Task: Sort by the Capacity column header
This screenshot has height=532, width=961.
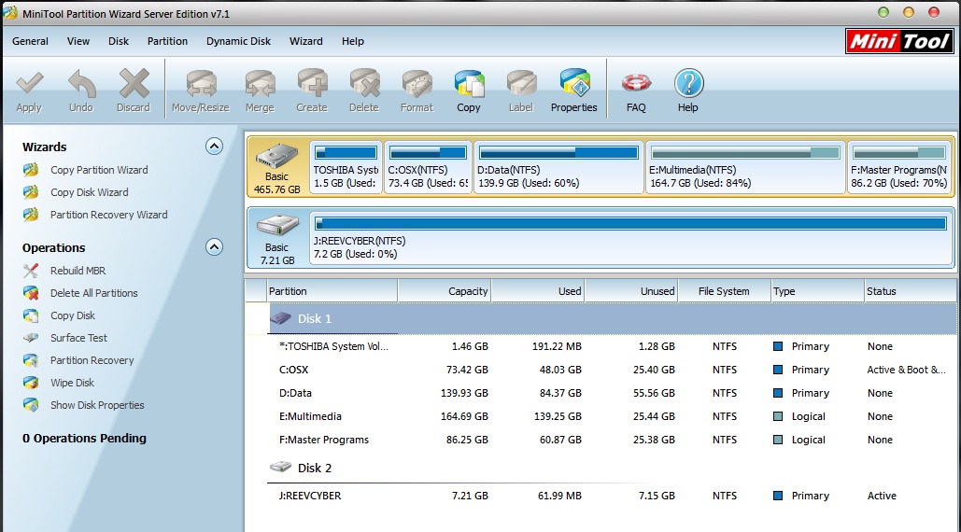Action: pos(445,291)
